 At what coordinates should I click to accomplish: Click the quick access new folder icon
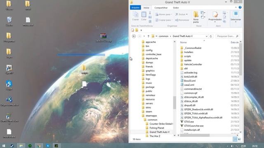[x=137, y=30]
